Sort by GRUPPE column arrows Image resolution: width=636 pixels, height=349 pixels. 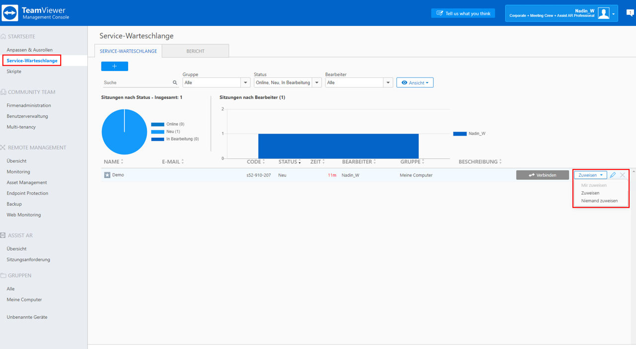click(423, 162)
